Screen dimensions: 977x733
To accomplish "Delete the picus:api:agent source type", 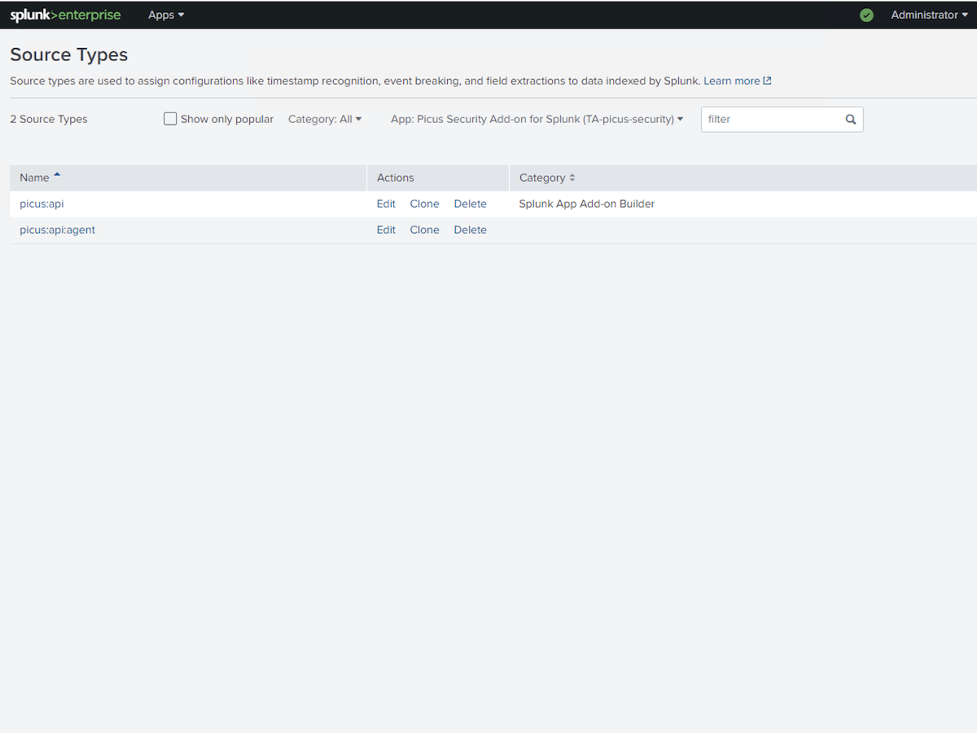I will 470,230.
